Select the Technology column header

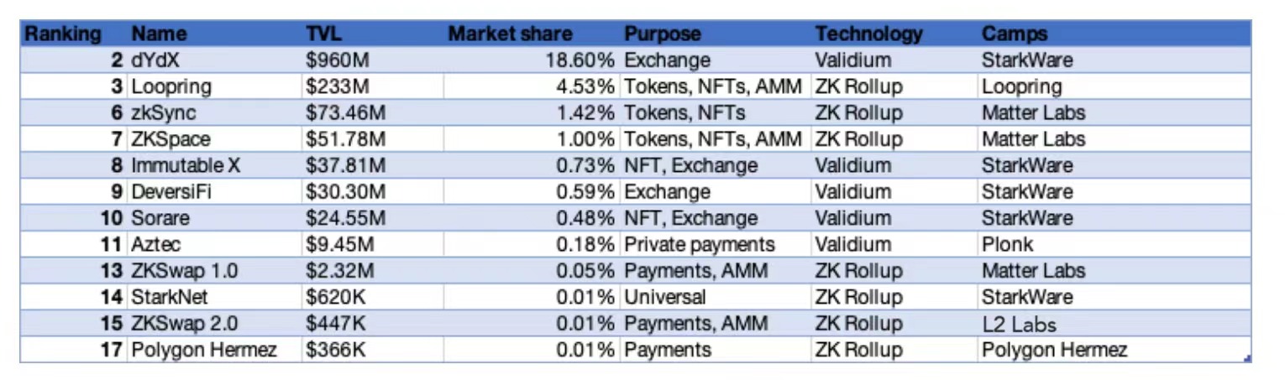(x=868, y=34)
